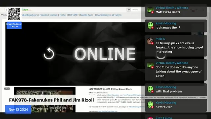Click the video thumbnail with 'this green line'
This screenshot has width=211, height=119.
click(x=45, y=99)
